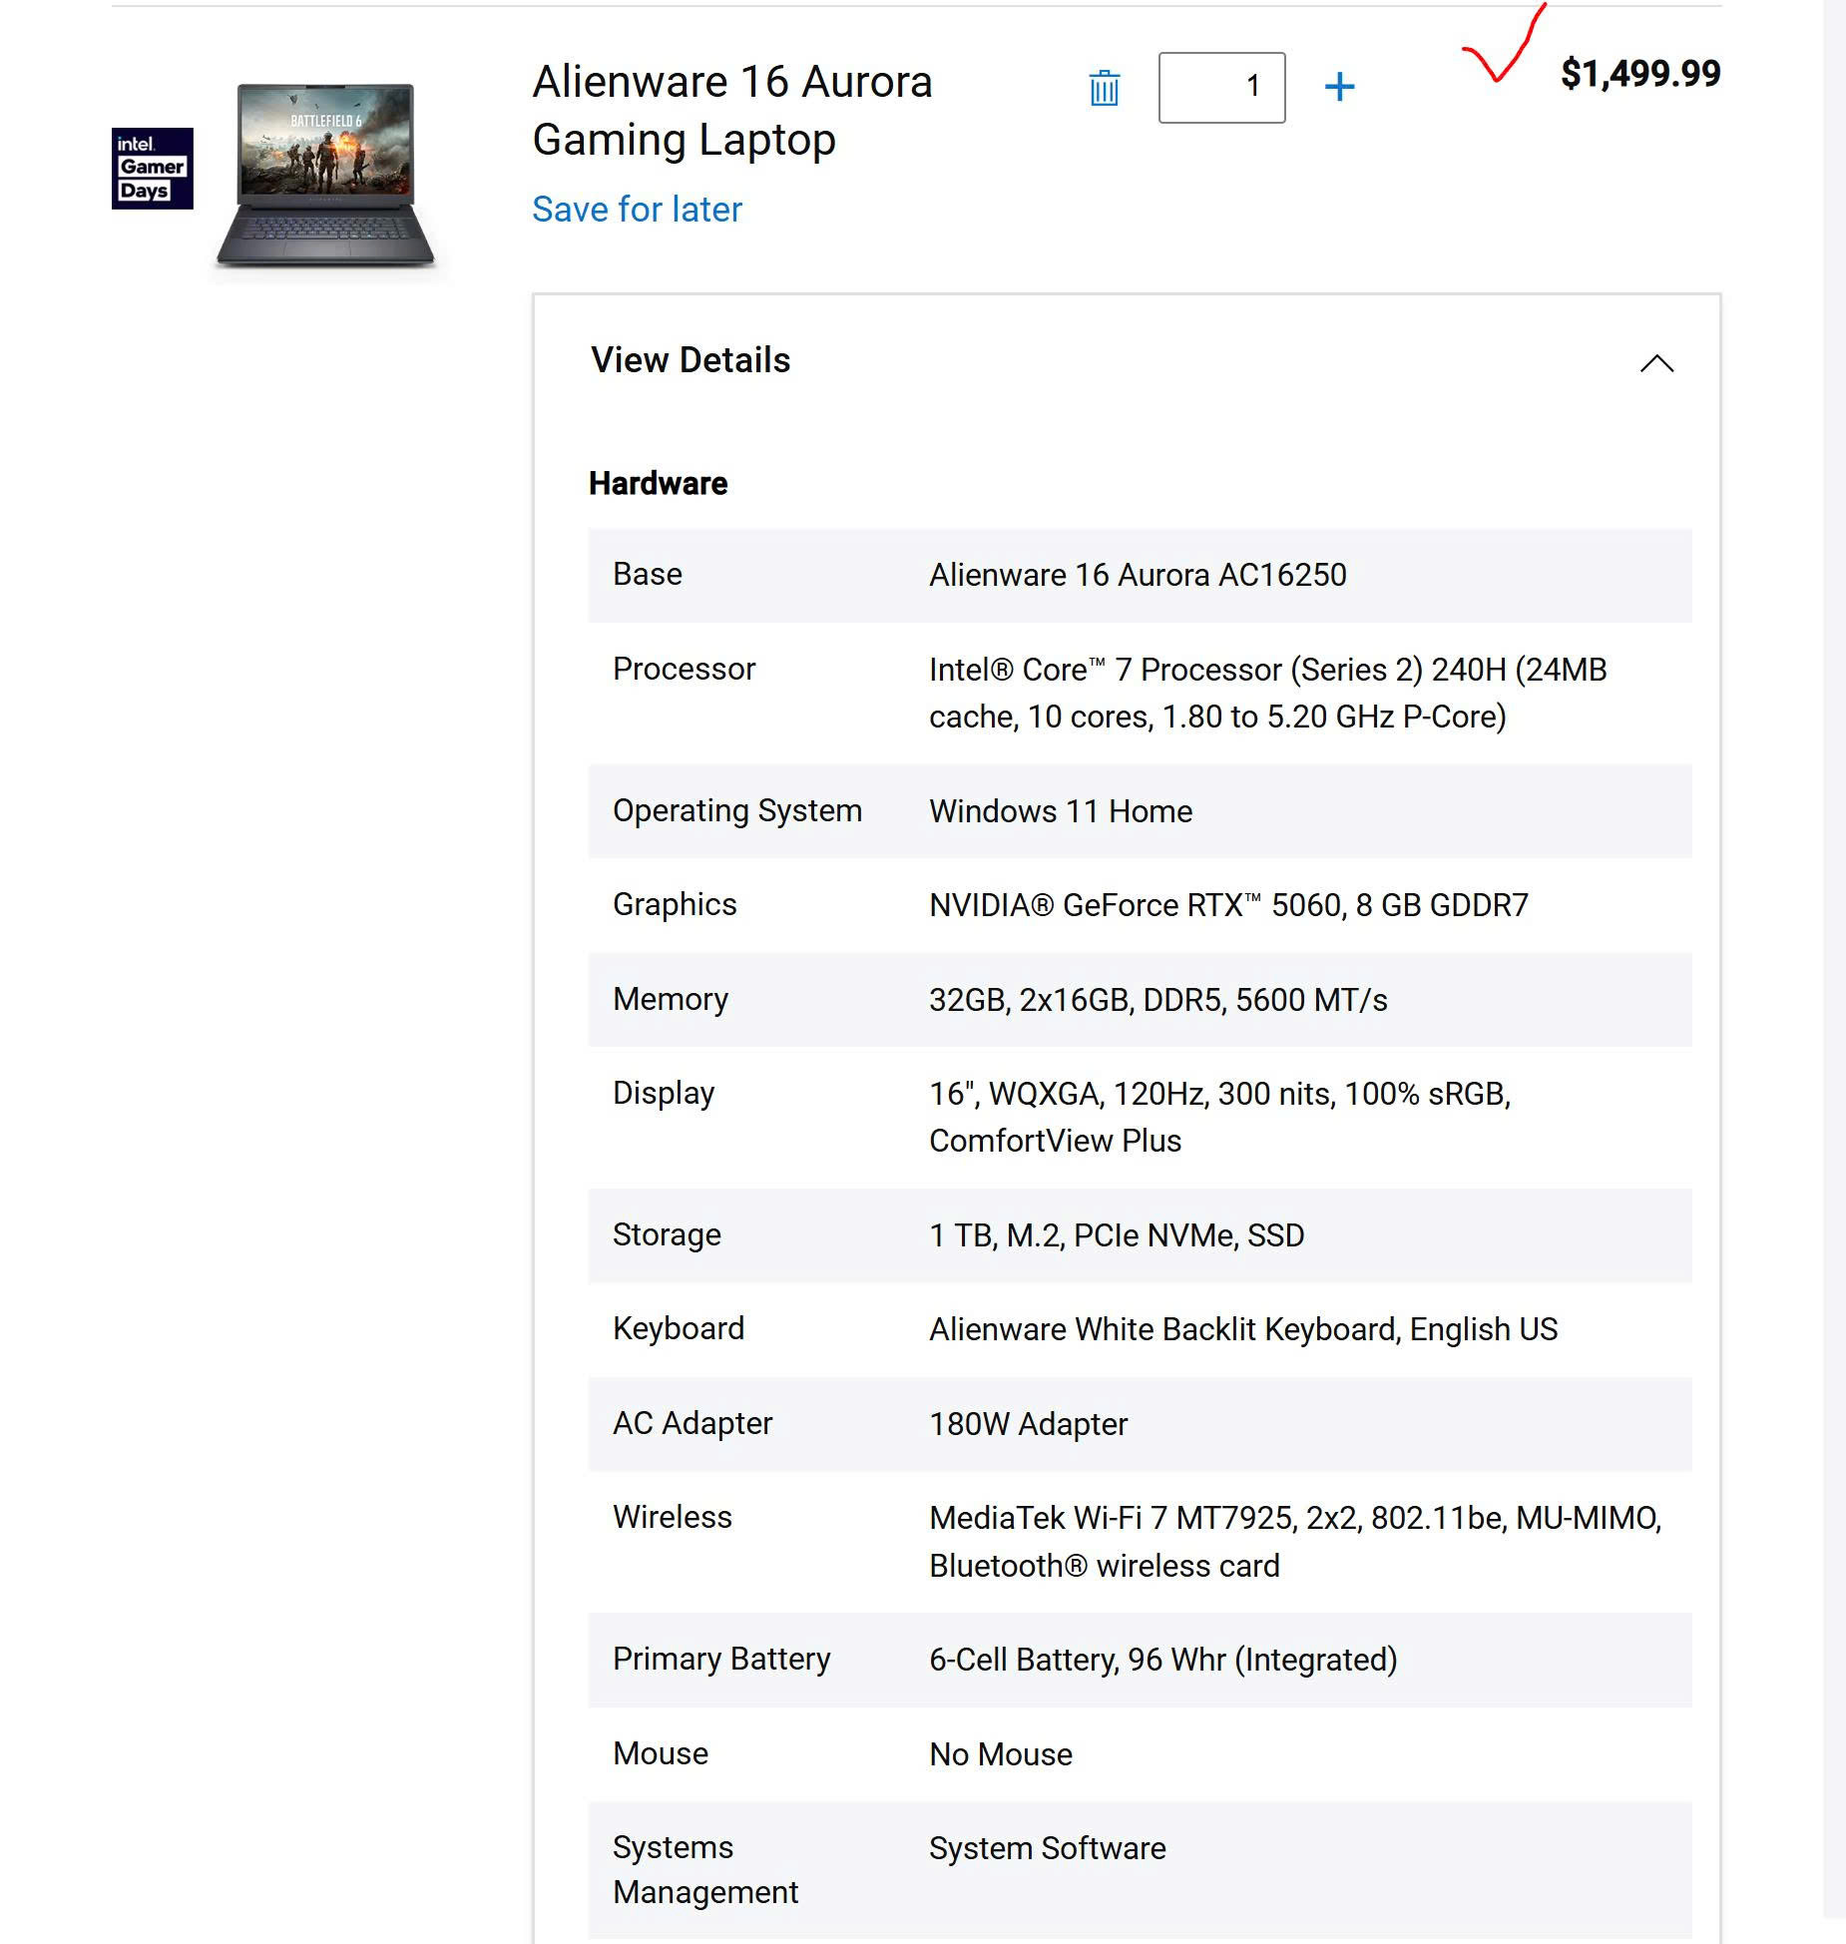Collapse details using the chevron arrow

click(x=1656, y=363)
